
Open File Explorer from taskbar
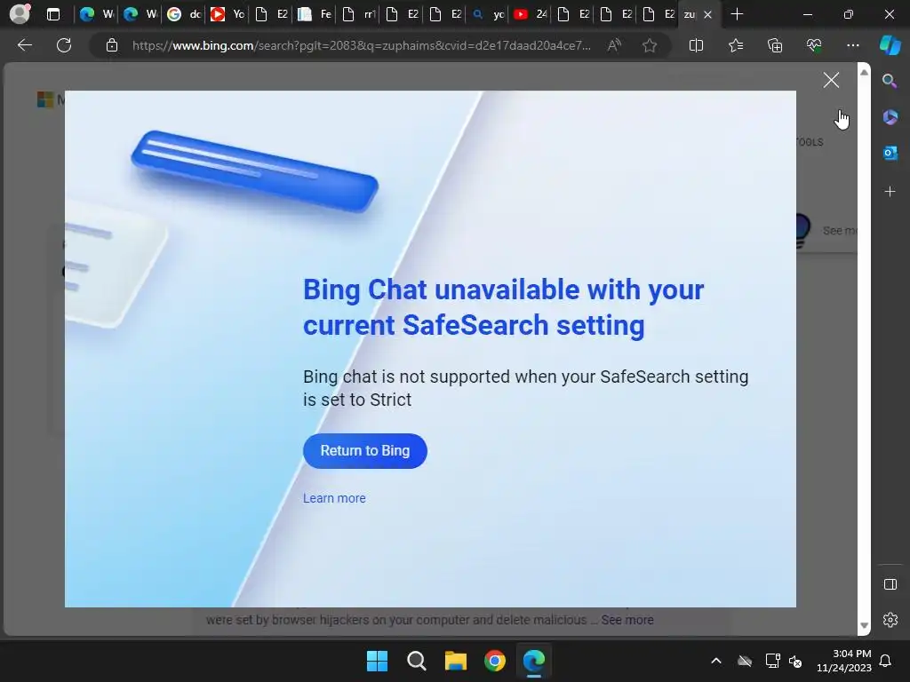click(456, 661)
